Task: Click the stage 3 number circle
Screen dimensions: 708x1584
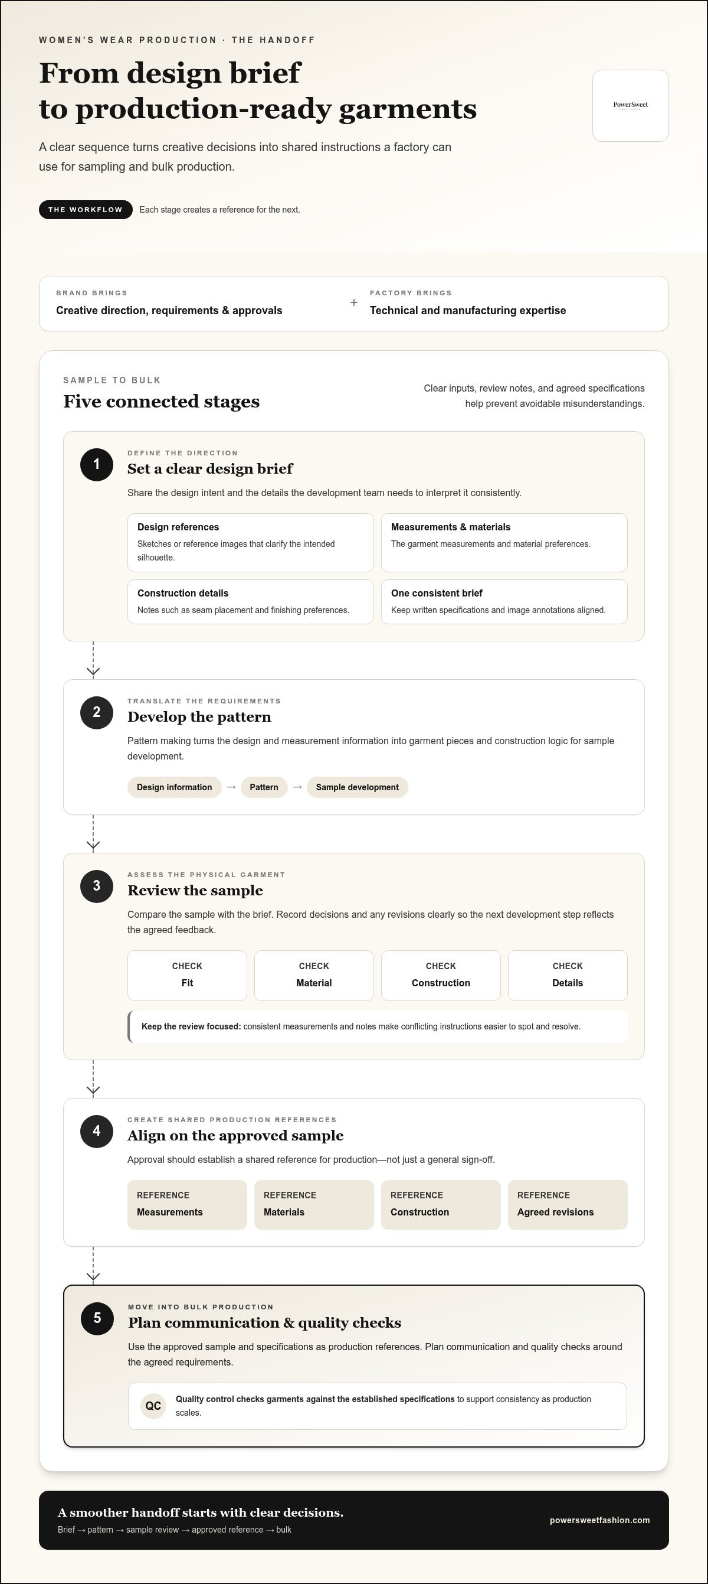Action: 96,886
